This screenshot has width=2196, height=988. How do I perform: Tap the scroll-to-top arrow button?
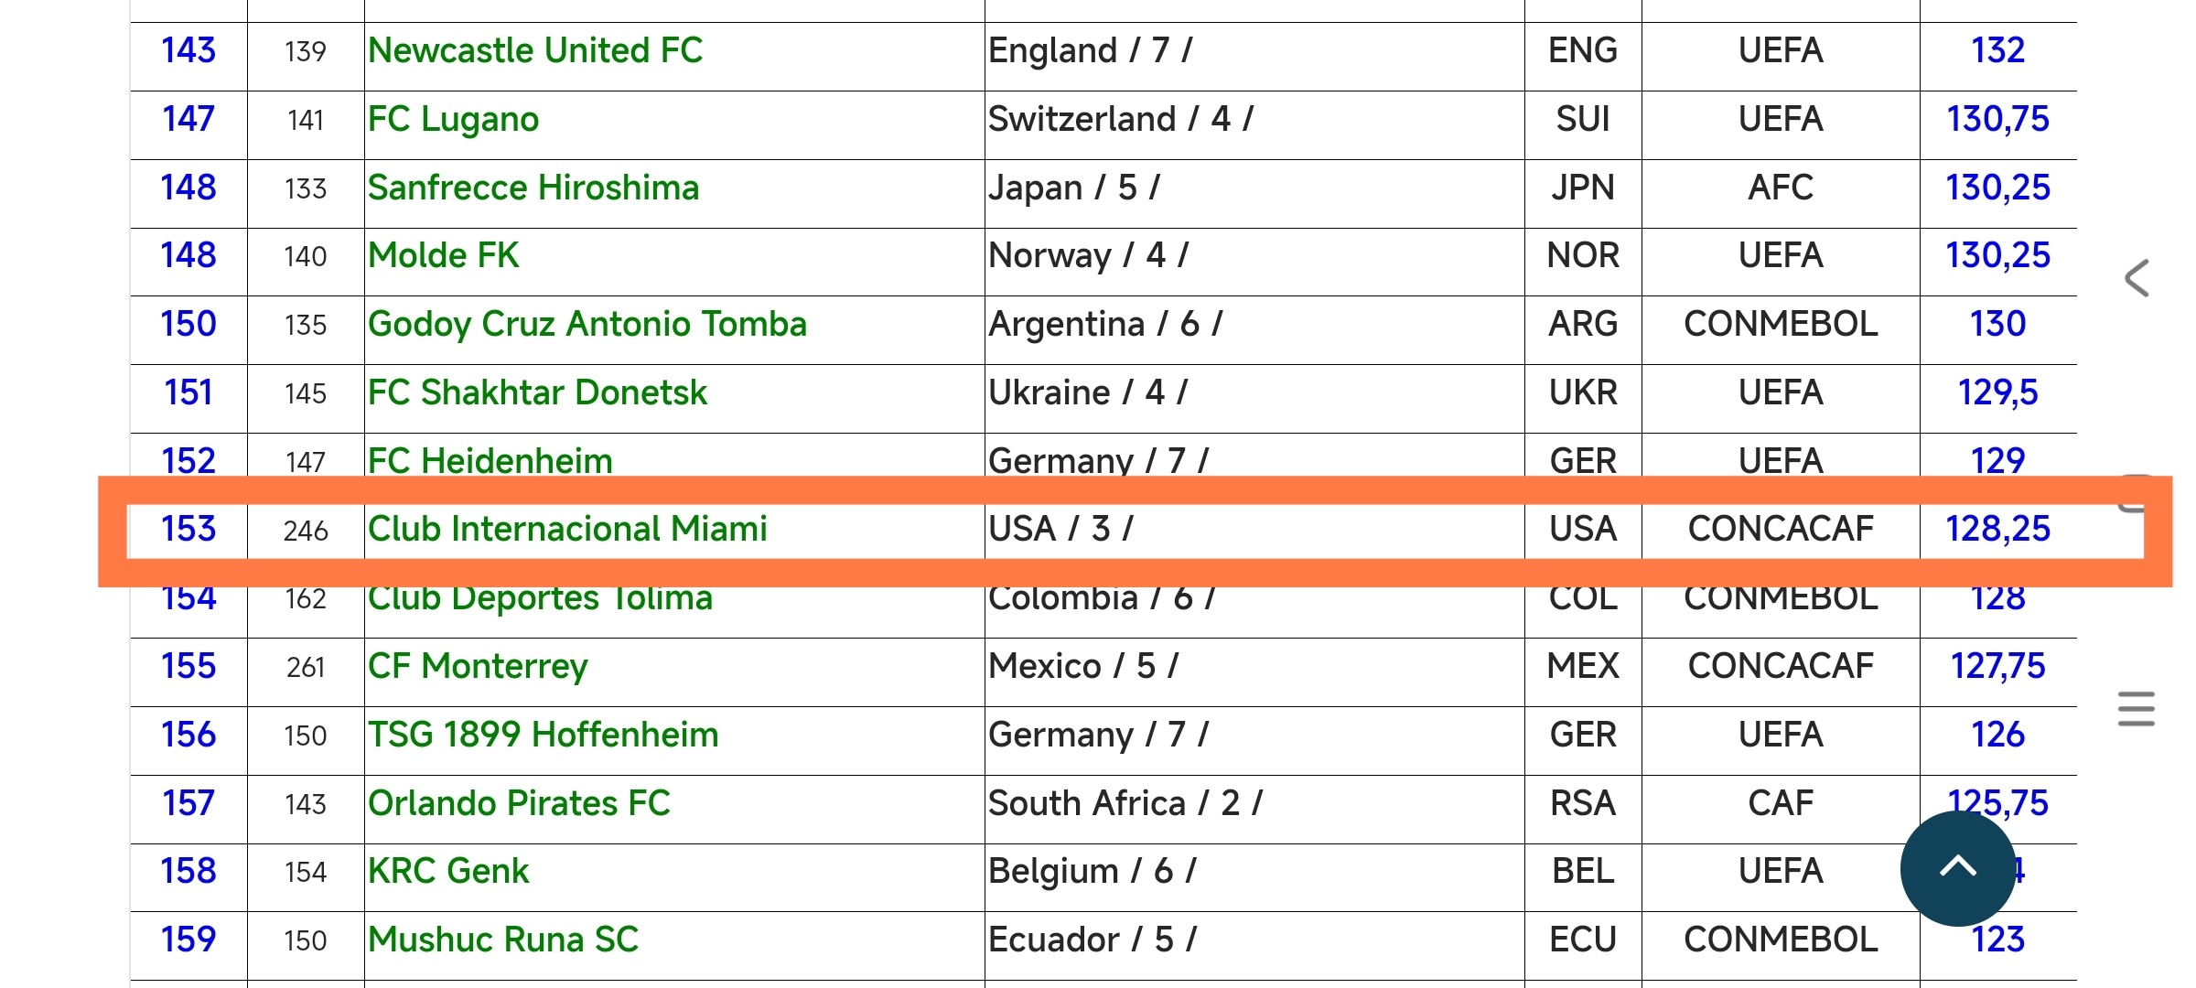[1958, 868]
